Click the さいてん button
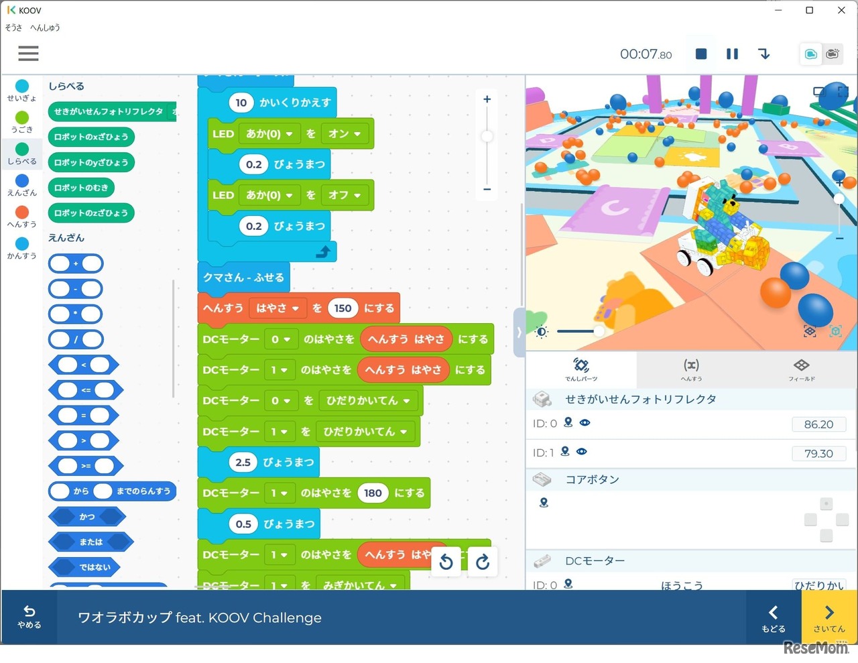Viewport: 858px width, 663px height. click(x=829, y=617)
